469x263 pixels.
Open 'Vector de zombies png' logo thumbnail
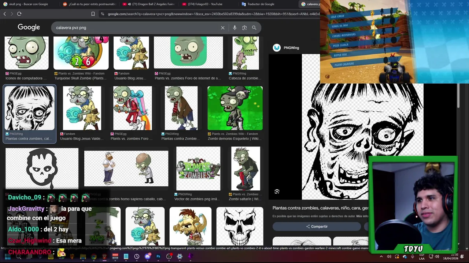point(198,168)
